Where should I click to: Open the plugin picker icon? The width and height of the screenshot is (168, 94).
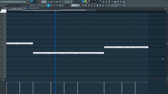point(100,5)
